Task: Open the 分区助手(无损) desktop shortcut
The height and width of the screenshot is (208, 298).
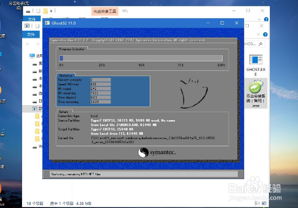Action: [x=19, y=6]
